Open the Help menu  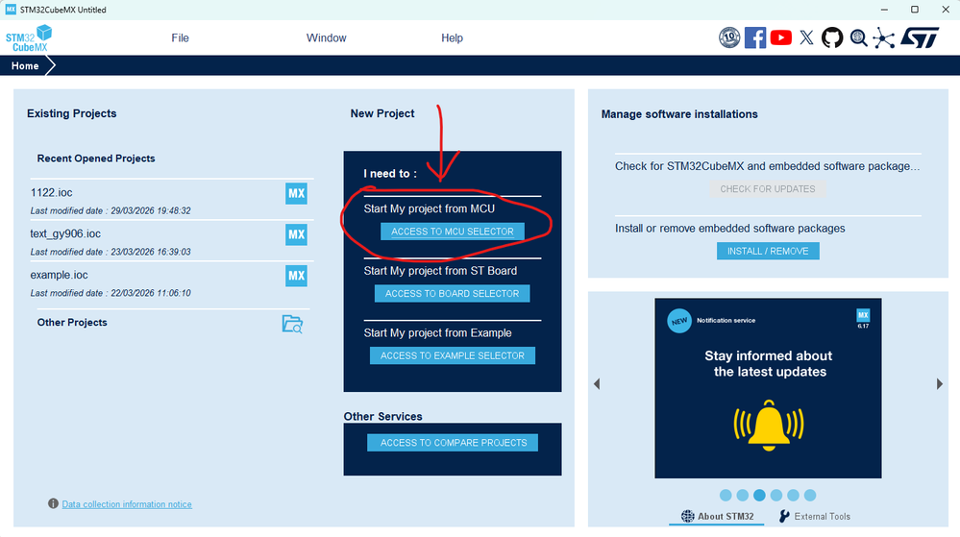pos(452,38)
